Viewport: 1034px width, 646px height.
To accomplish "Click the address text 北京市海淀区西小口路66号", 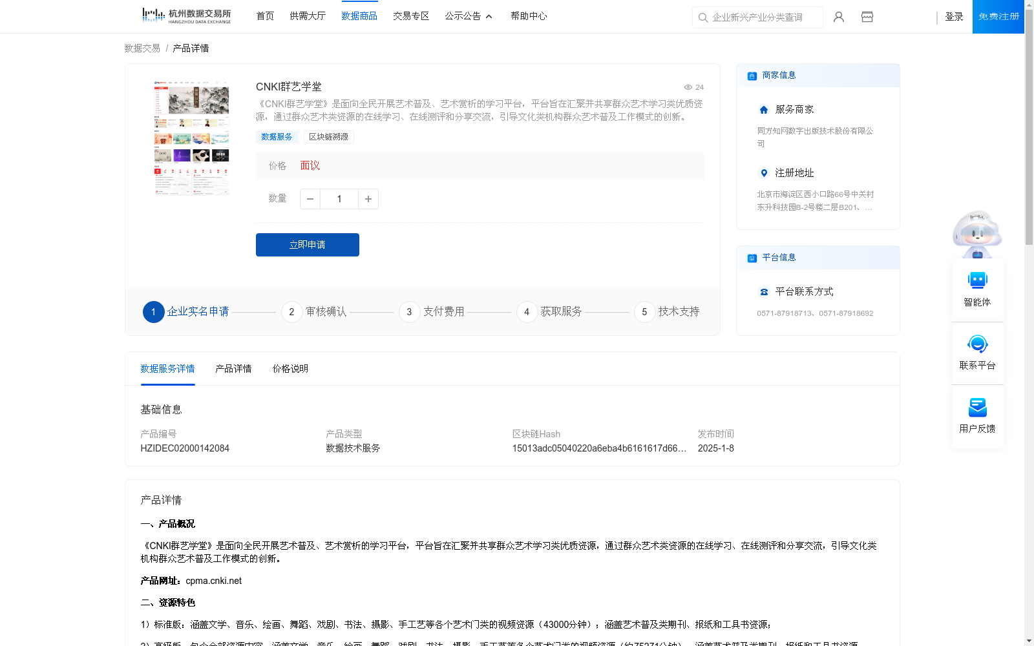I will 816,201.
